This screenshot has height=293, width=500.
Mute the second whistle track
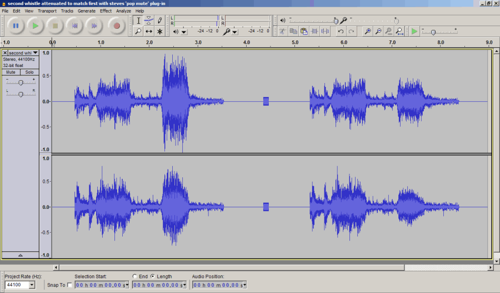coord(11,72)
